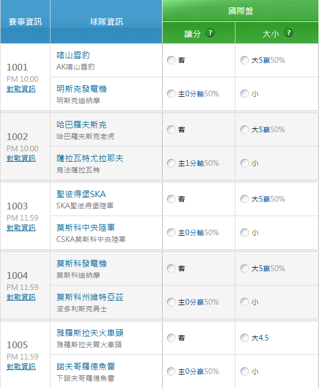The height and width of the screenshot is (388, 319).
Task: Select 主0分輸50% for match 1001
Action: tap(171, 94)
